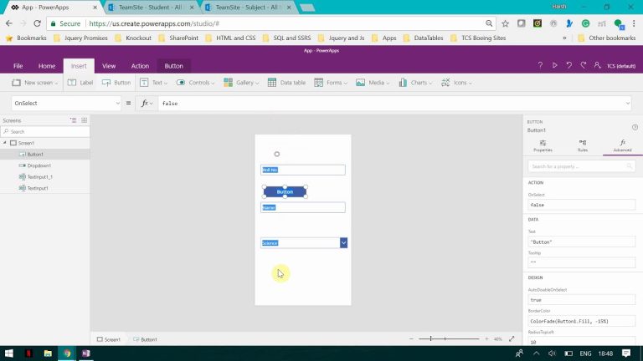Click the Screens search box
This screenshot has width=643, height=361.
coord(45,132)
